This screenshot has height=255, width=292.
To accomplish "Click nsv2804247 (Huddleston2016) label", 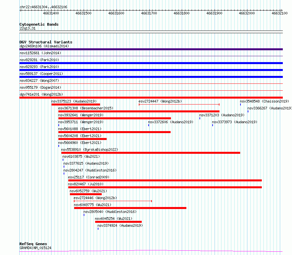I will point(90,170).
